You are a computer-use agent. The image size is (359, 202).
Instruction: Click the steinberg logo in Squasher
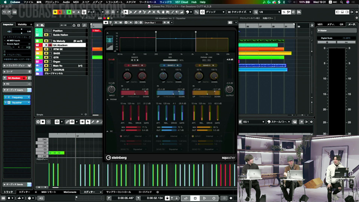116,158
